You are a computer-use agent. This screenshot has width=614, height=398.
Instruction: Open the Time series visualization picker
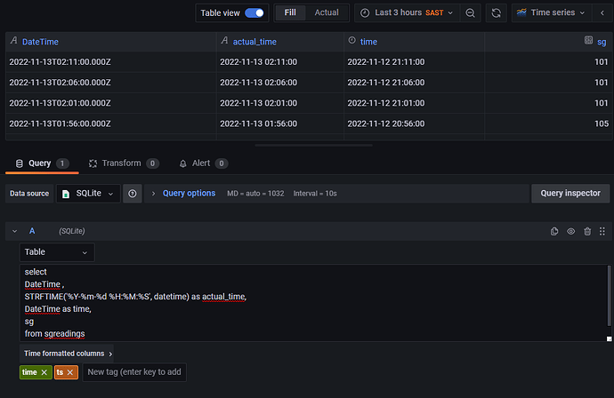[x=552, y=13]
